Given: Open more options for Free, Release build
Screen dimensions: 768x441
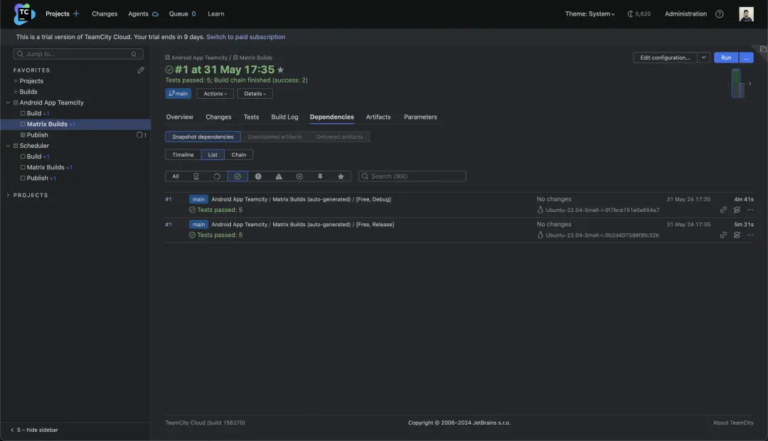Looking at the screenshot, I should tap(750, 235).
